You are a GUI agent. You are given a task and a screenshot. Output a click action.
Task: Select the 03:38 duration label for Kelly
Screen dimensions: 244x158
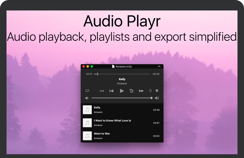tap(156, 110)
